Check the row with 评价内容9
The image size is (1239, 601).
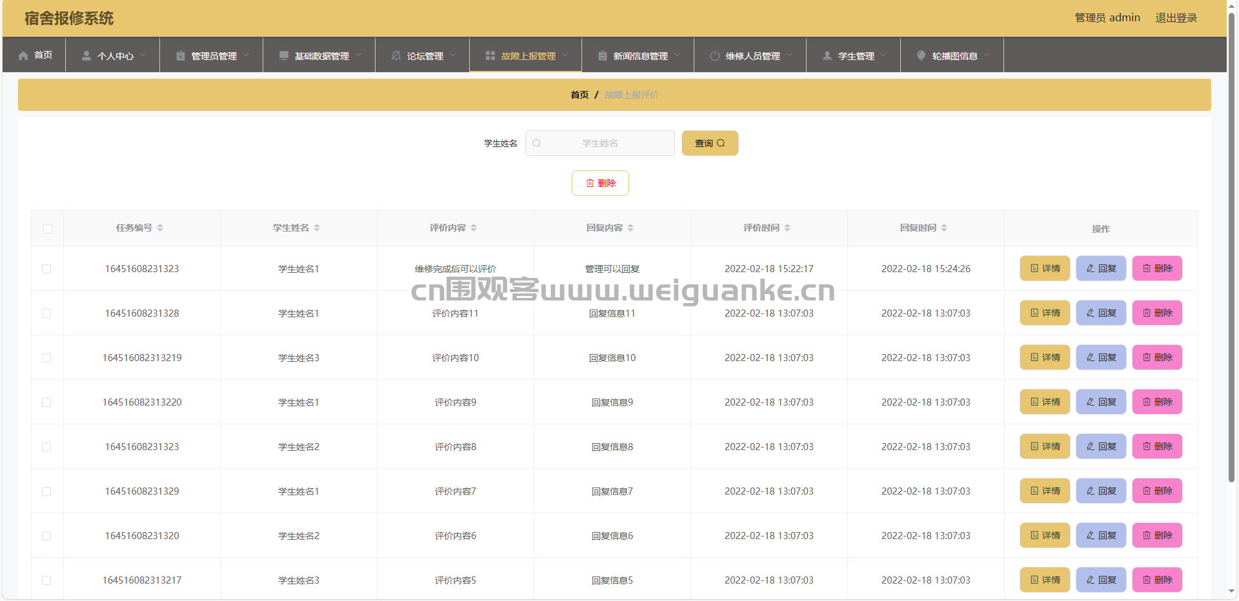pos(46,402)
